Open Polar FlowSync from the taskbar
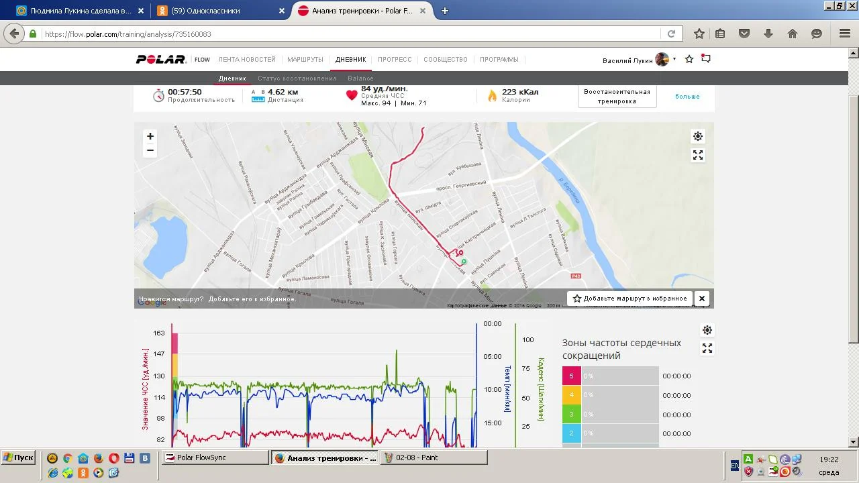The height and width of the screenshot is (483, 859). click(215, 458)
